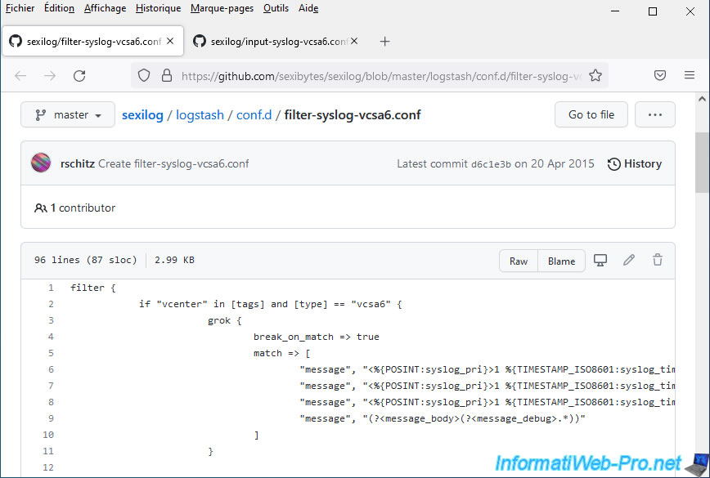
Task: Edit this file with the pencil icon
Action: point(629,260)
